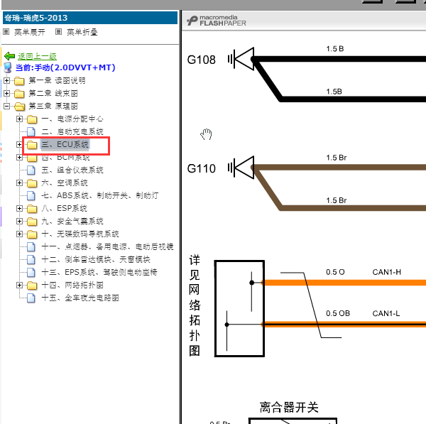Click page icon of 十五、全车夜光电路图

(31, 298)
